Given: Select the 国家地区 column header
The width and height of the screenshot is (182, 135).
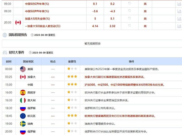Looking at the screenshot, I should click(x=28, y=62).
